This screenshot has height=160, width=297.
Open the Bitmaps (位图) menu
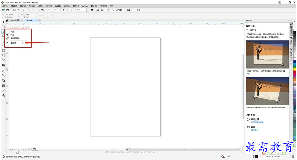pyautogui.click(x=58, y=6)
